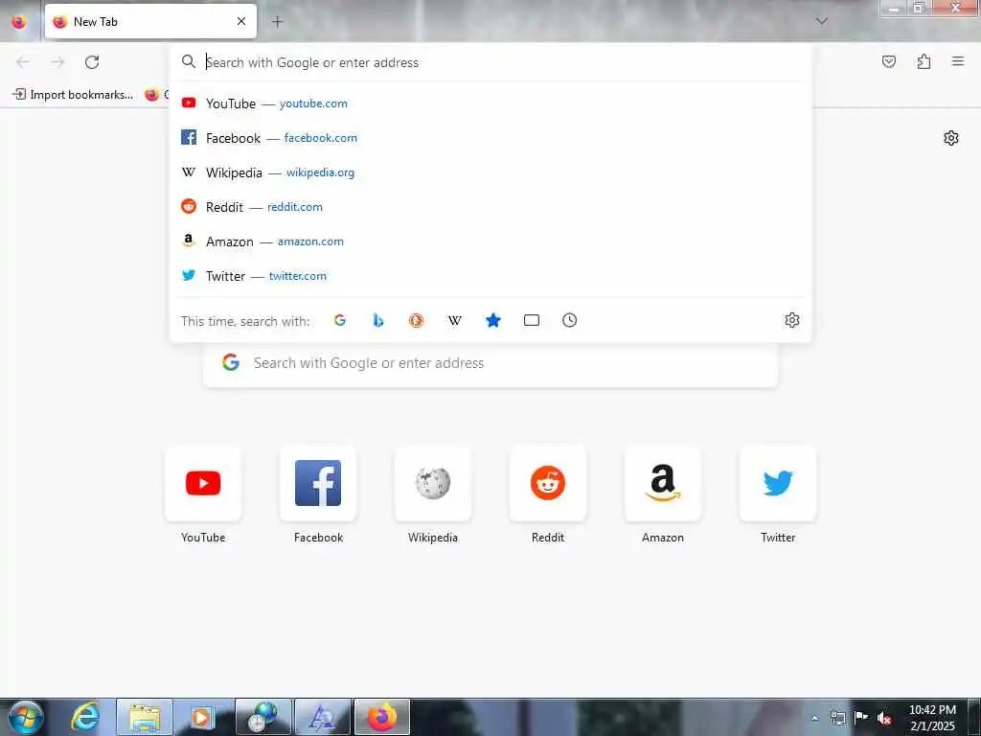
Task: Launch Internet Explorer from taskbar
Action: (85, 717)
